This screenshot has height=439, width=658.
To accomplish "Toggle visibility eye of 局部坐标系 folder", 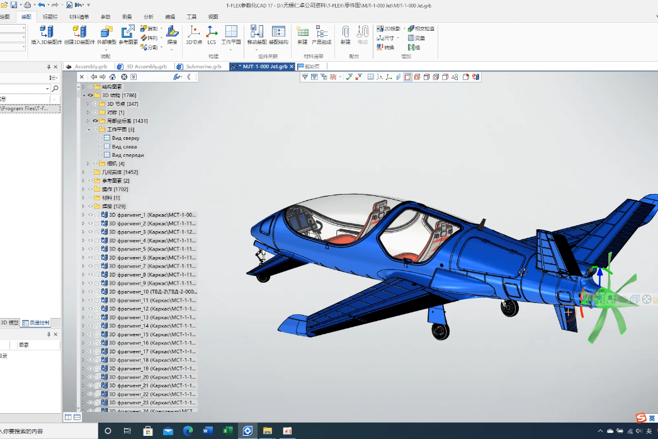I will click(x=96, y=121).
